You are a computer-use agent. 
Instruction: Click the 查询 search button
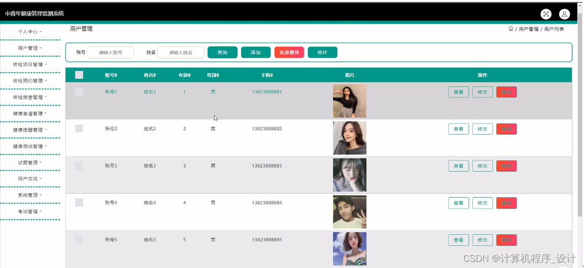[223, 52]
